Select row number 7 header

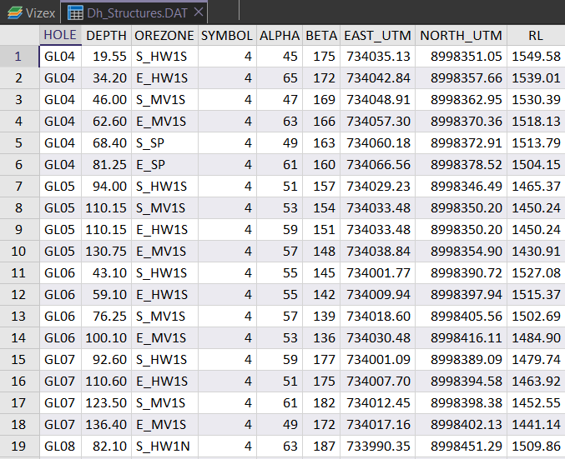pyautogui.click(x=19, y=187)
